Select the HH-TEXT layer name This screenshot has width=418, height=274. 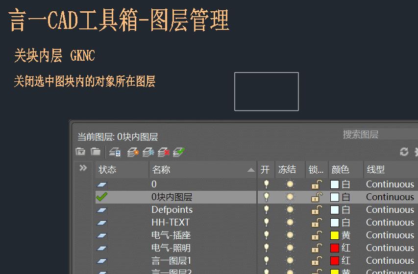pos(171,223)
